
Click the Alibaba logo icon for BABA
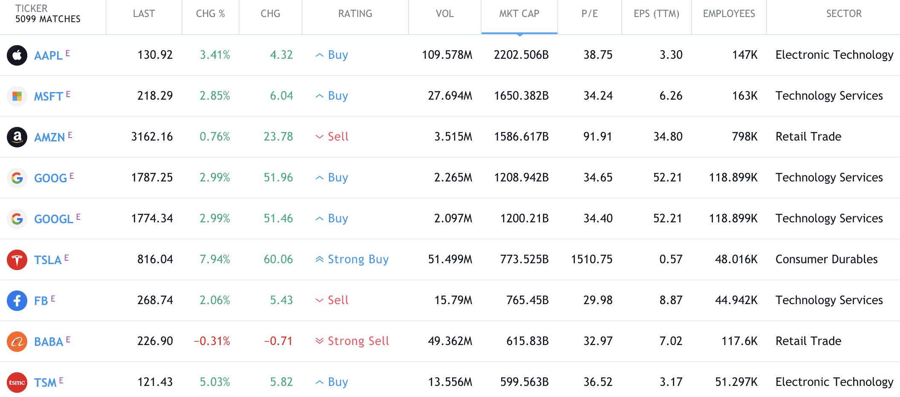point(17,341)
